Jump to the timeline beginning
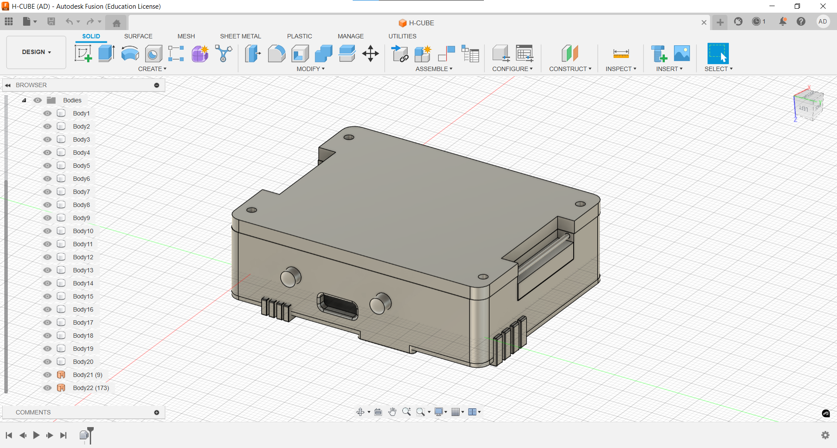Screen dimensions: 837x448 click(9, 435)
